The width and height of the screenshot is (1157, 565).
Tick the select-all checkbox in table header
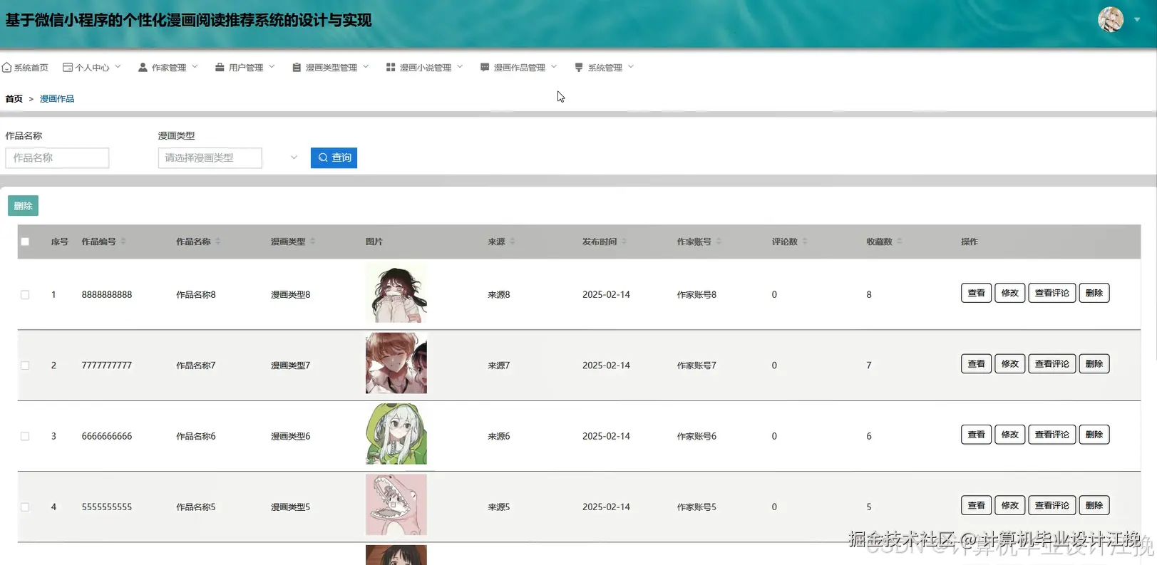point(25,242)
